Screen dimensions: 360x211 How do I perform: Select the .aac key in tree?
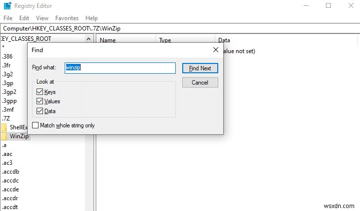tap(7, 154)
